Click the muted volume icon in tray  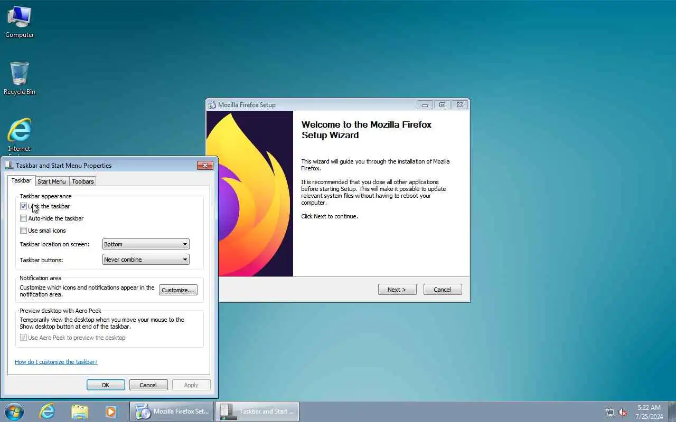point(623,412)
